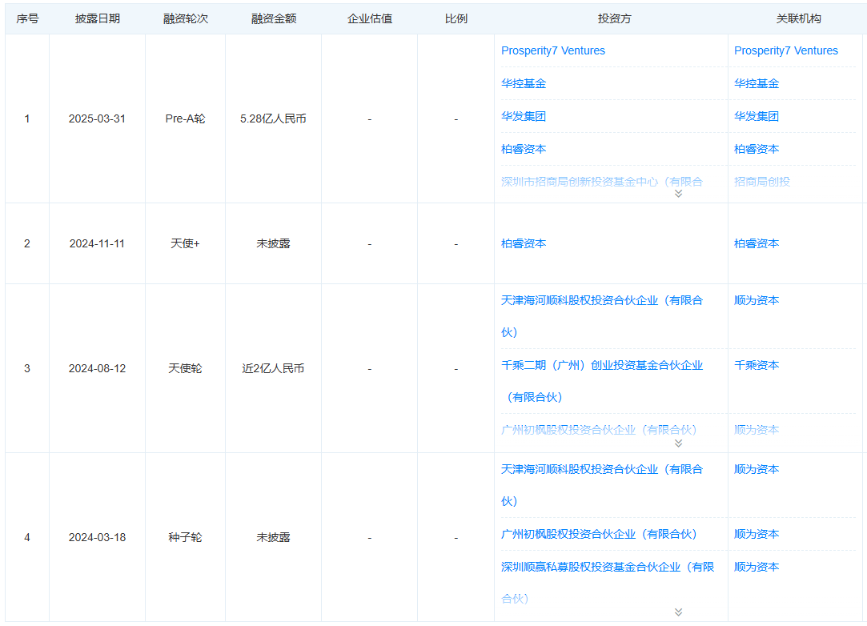This screenshot has width=867, height=626.
Task: Open 广州初枫股权投资 investor in row 3
Action: pos(599,430)
